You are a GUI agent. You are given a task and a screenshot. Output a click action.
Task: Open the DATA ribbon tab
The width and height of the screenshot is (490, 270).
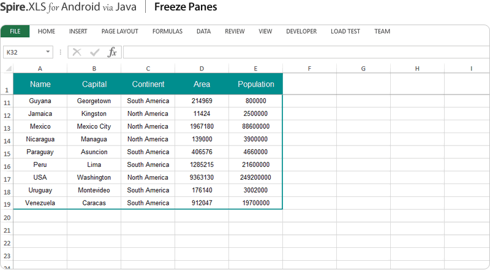[x=203, y=31]
